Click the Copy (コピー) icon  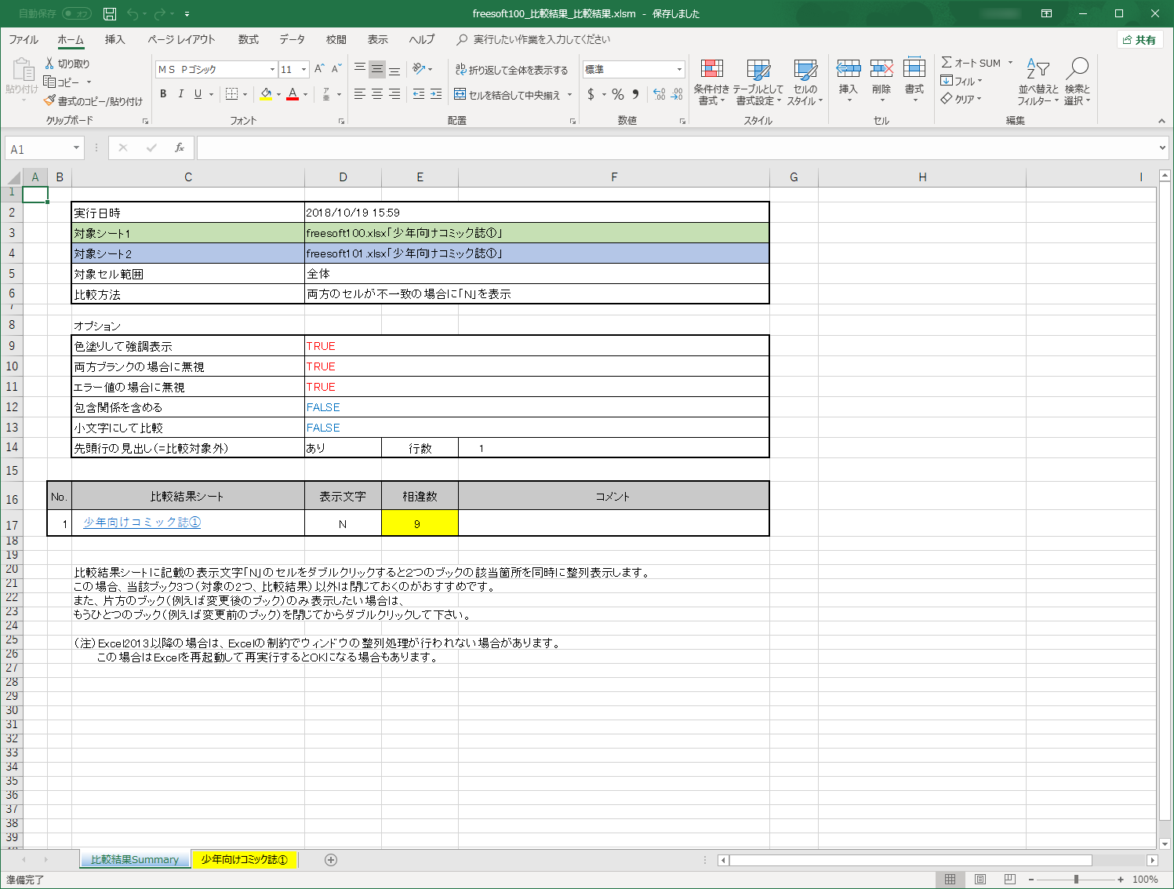pos(49,82)
